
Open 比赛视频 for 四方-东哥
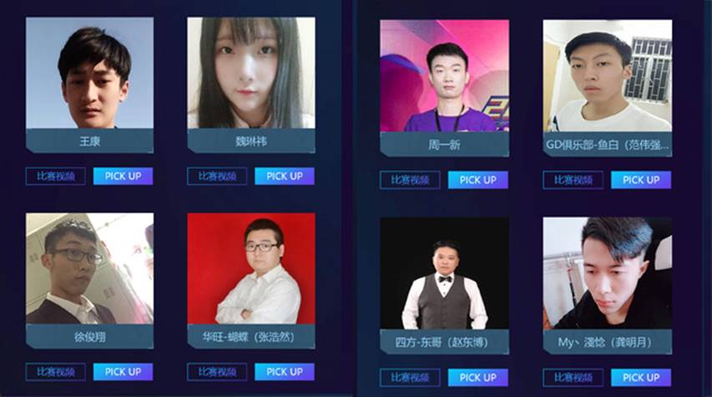click(x=410, y=378)
